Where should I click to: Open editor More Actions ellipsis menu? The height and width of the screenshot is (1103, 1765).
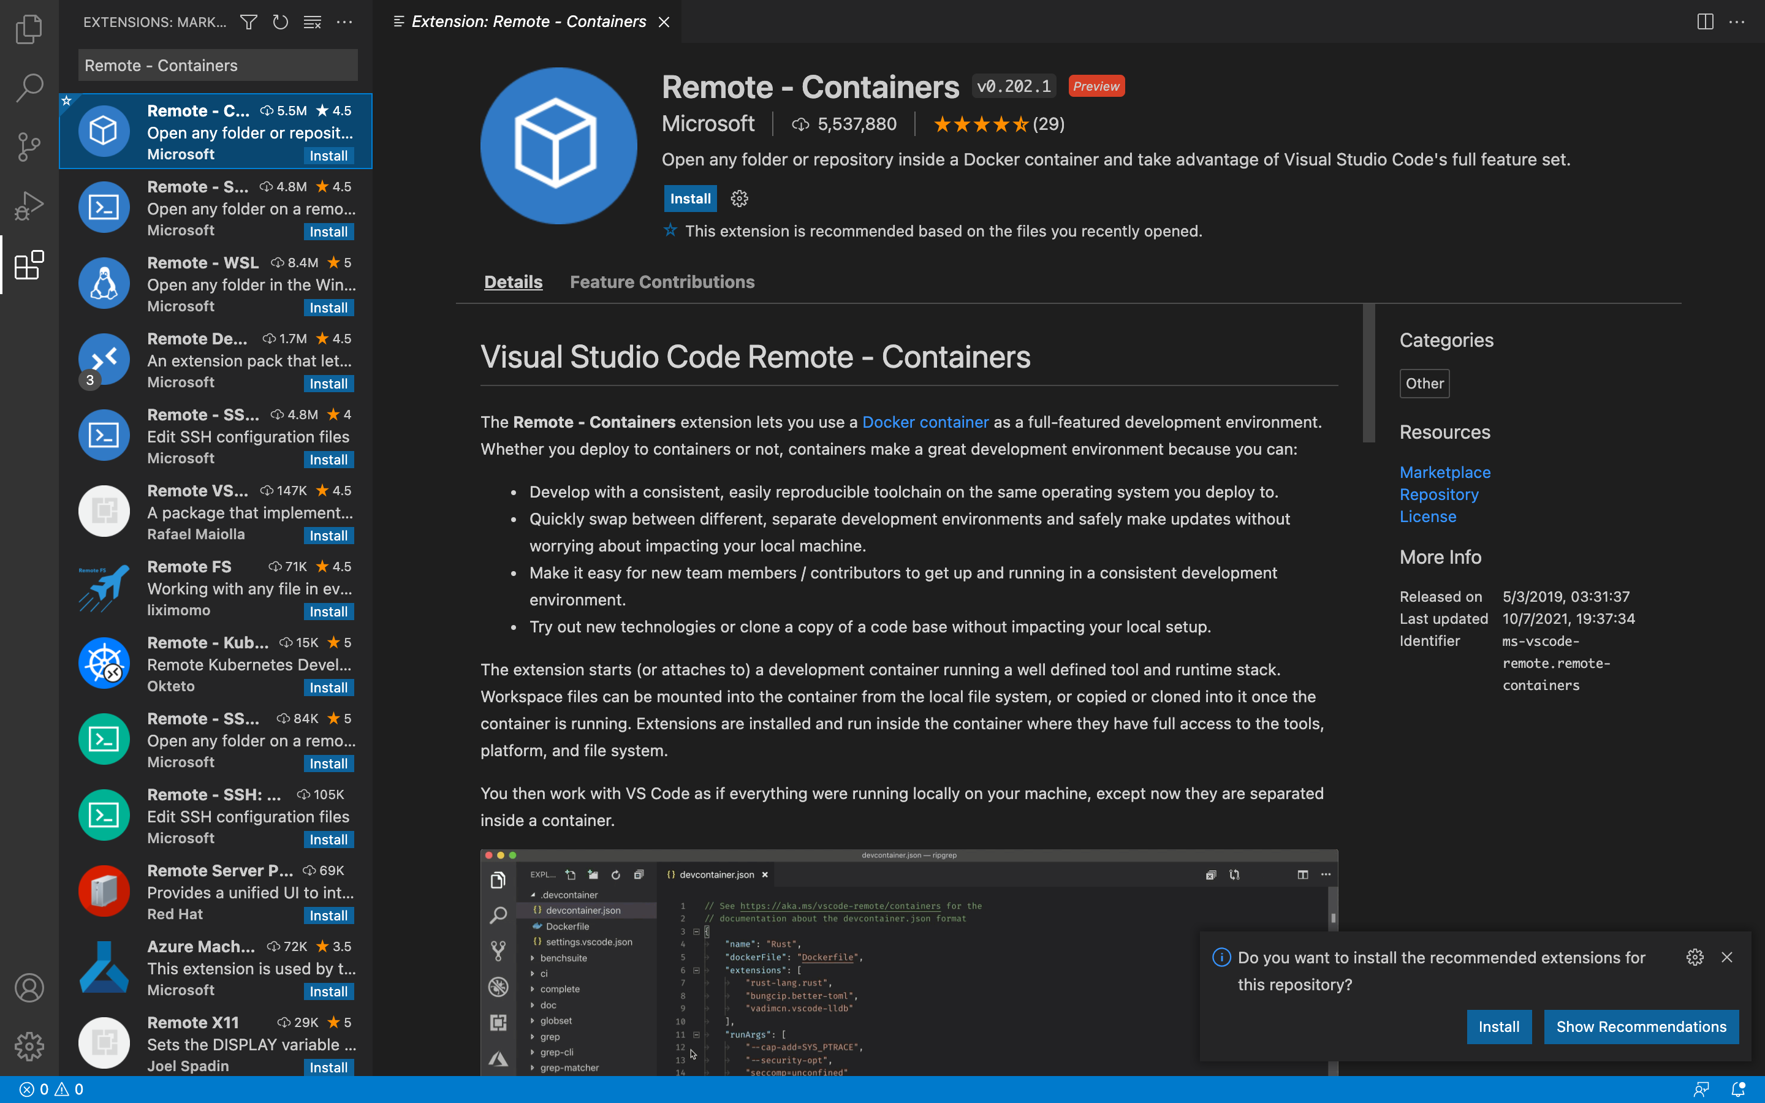(x=1737, y=22)
